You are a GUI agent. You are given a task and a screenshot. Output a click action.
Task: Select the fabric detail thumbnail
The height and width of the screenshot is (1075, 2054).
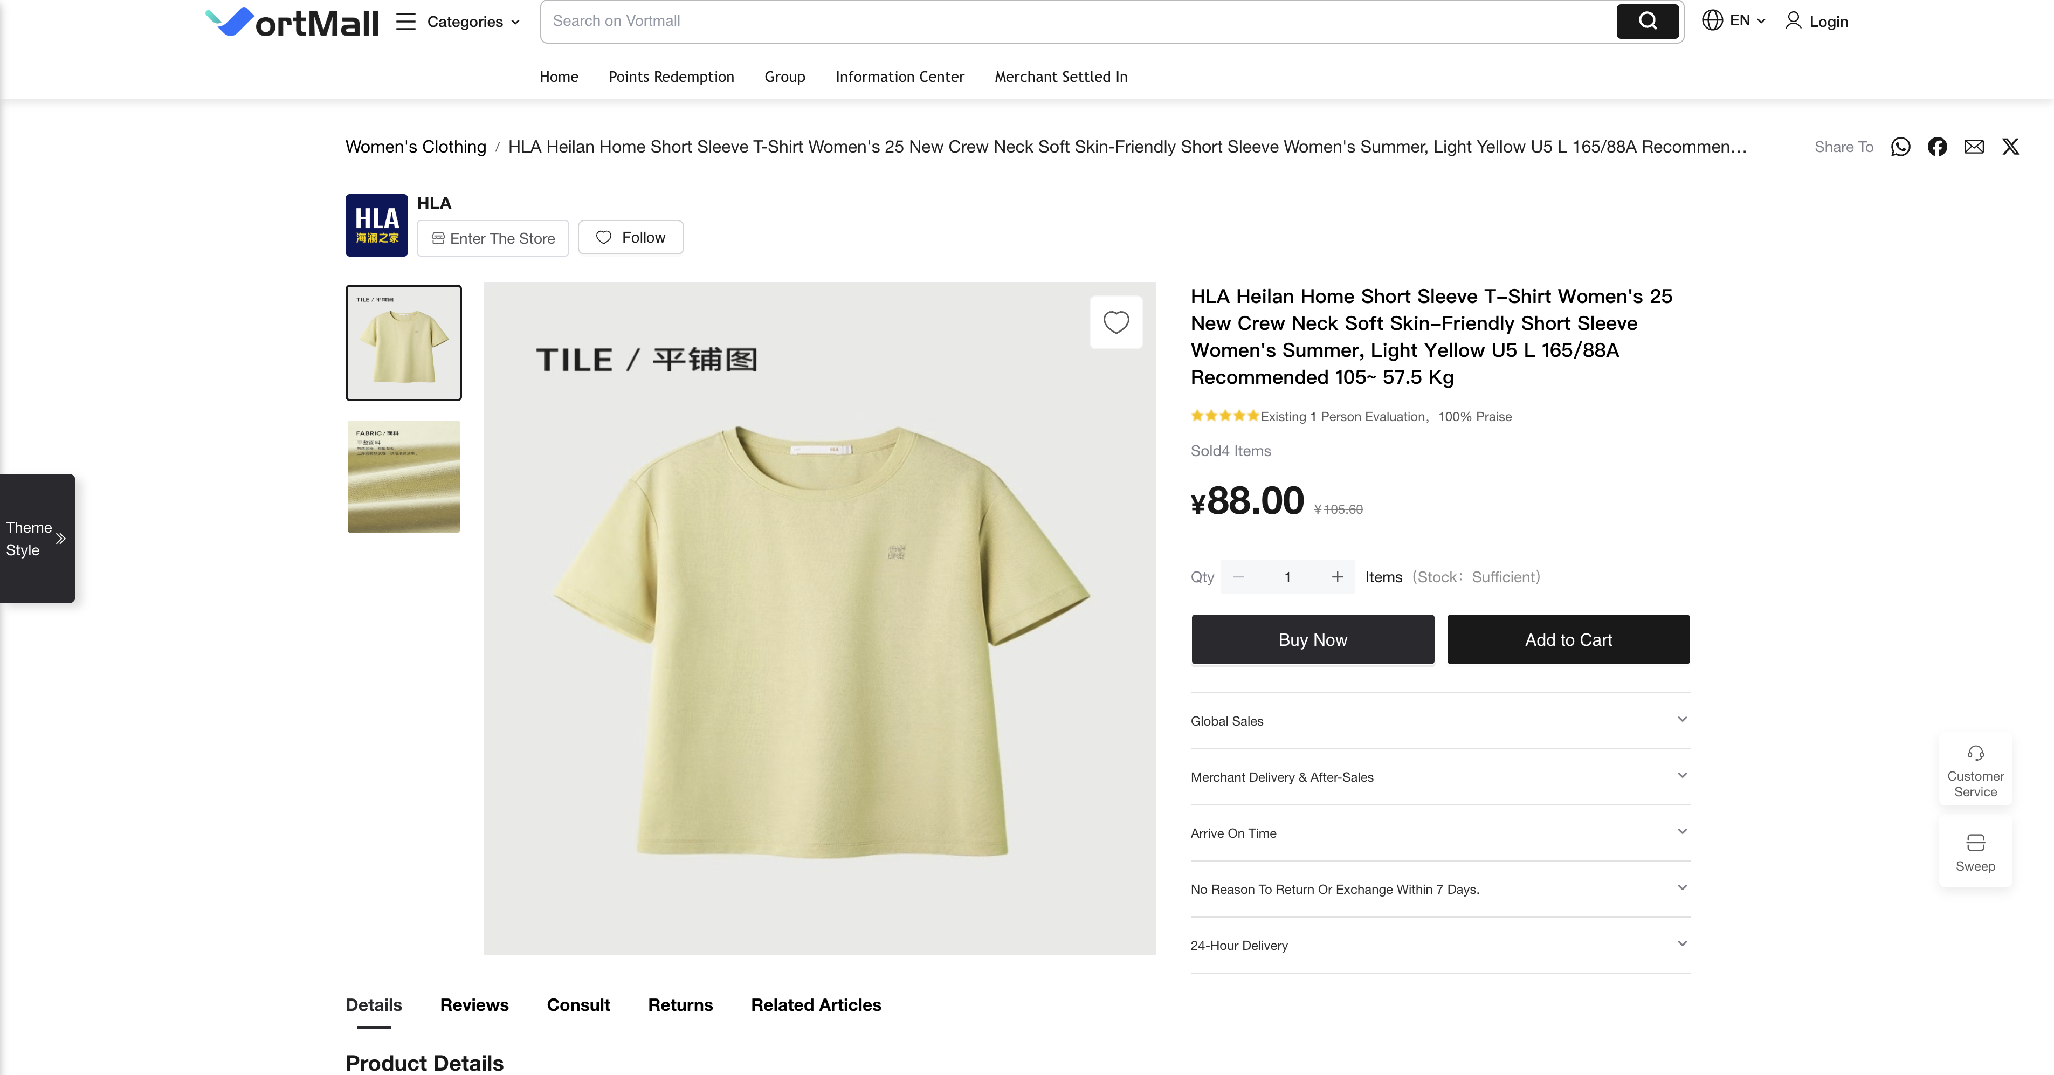403,476
